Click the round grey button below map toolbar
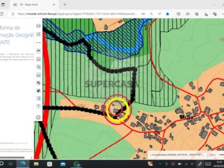The width and height of the screenshot is (224, 168). pyautogui.click(x=38, y=117)
